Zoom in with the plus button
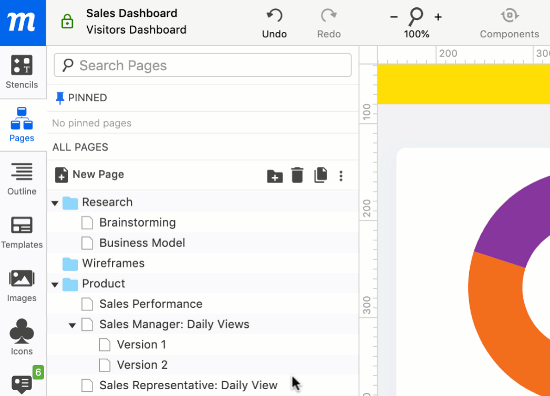550x396 pixels. (x=438, y=17)
